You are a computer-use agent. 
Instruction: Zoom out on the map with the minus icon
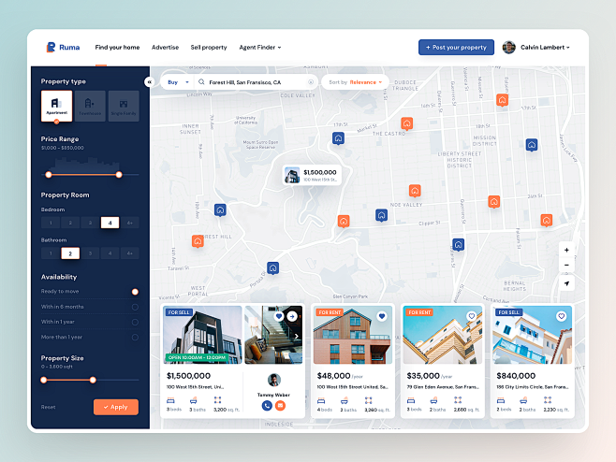pos(566,265)
